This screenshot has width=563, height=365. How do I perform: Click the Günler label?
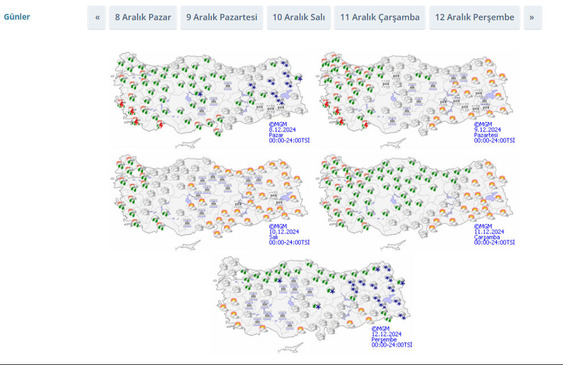point(17,17)
